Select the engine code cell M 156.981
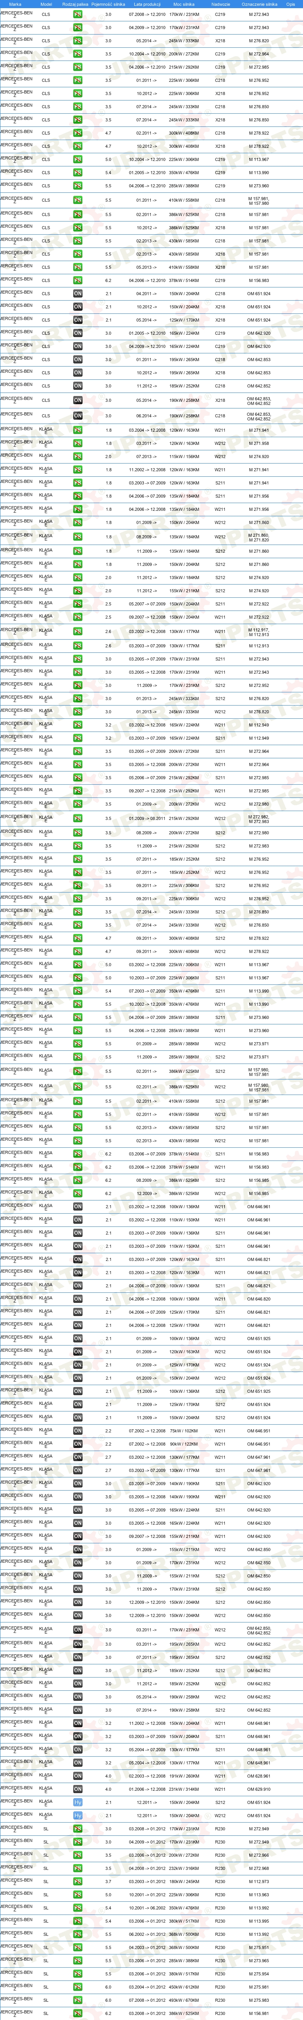The width and height of the screenshot is (303, 2020). (259, 2013)
